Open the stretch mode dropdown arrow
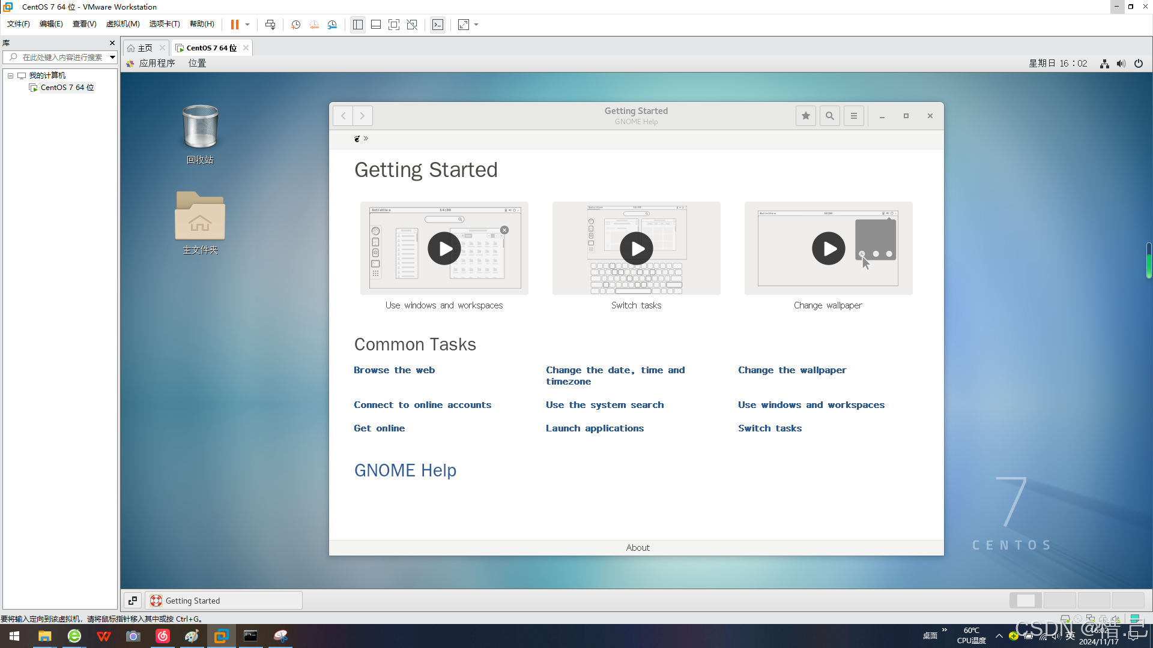Viewport: 1153px width, 648px height. tap(476, 25)
